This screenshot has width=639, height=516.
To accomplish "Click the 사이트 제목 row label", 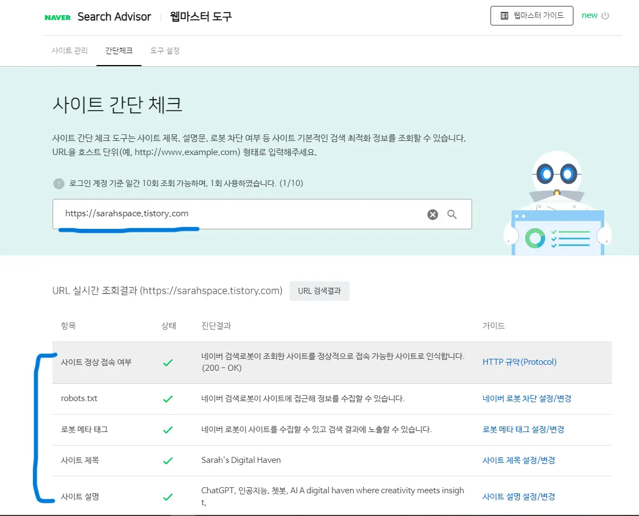I will pyautogui.click(x=80, y=460).
